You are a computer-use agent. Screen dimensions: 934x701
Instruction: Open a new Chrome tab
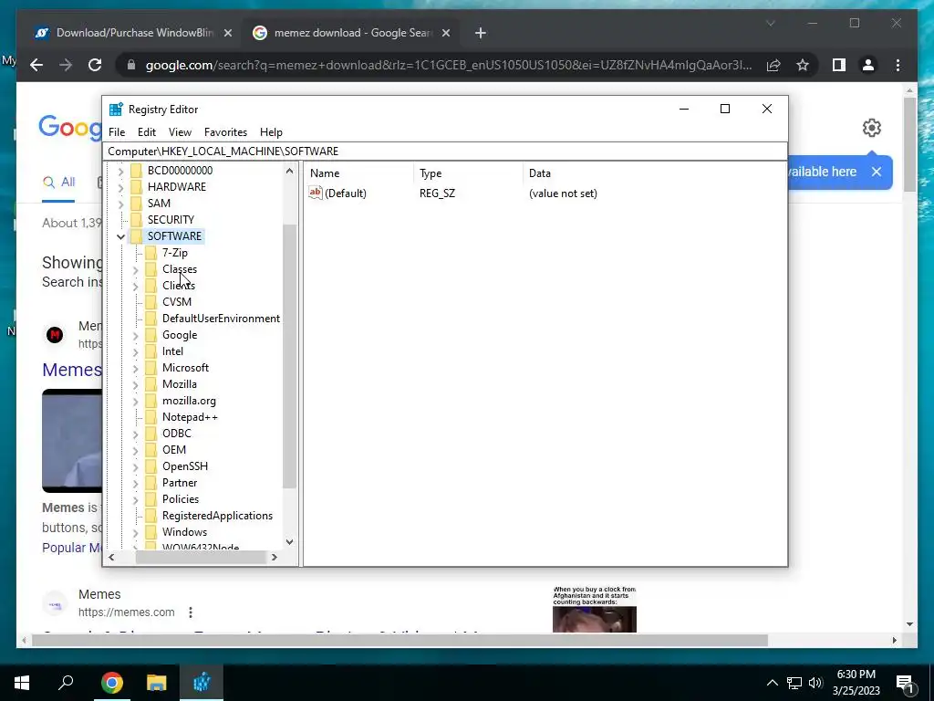(481, 33)
